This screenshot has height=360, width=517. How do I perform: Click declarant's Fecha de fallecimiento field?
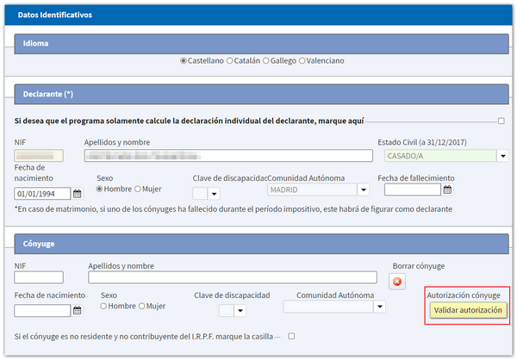[x=412, y=190]
